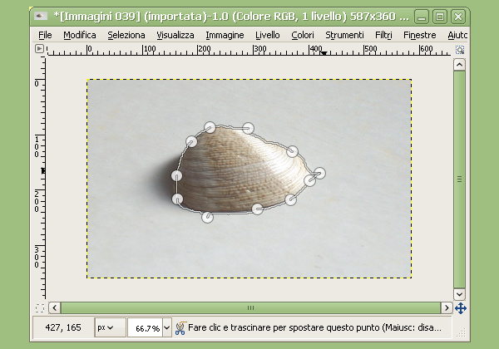Click the vertical scrollbar down arrow
The width and height of the screenshot is (499, 349).
pyautogui.click(x=460, y=294)
